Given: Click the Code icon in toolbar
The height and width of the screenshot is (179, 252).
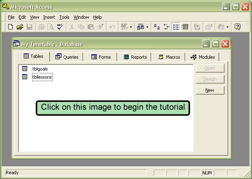Looking at the screenshot, I should [197, 27].
